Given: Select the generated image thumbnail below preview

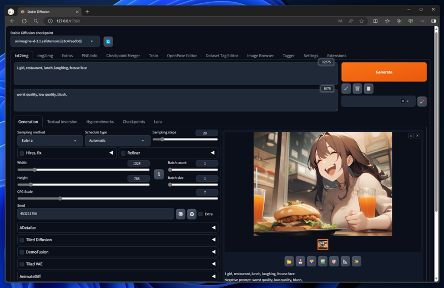Looking at the screenshot, I should (x=323, y=244).
